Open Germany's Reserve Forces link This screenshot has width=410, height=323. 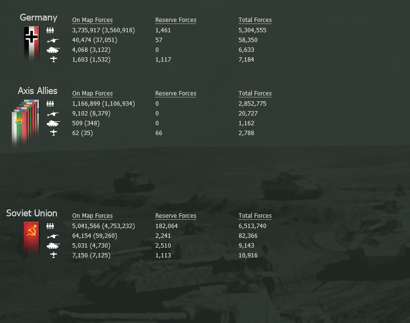[176, 20]
